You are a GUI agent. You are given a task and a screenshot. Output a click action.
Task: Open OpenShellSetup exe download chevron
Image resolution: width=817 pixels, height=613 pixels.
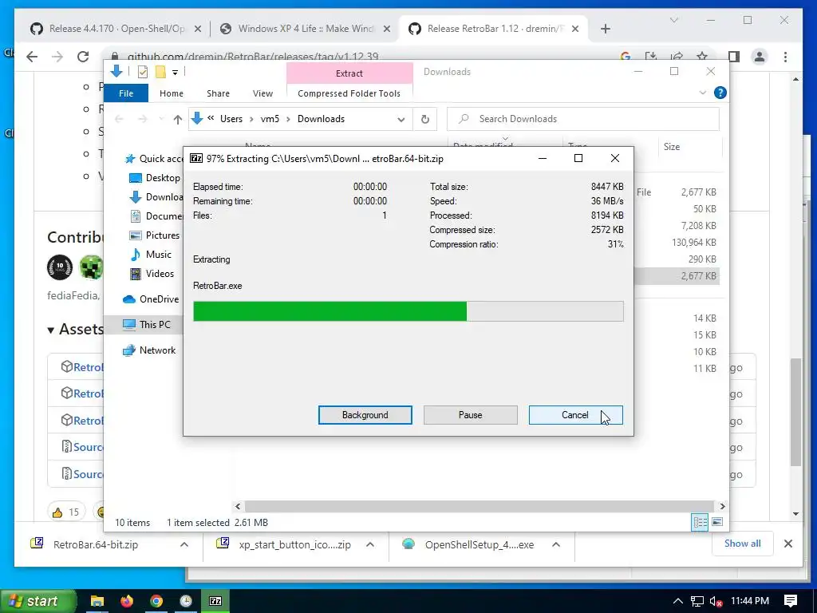pyautogui.click(x=556, y=544)
